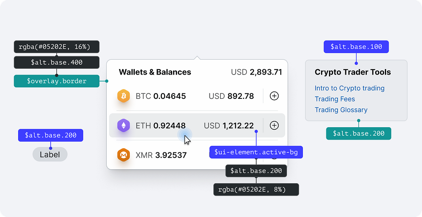The height and width of the screenshot is (217, 422).
Task: Click the $alt.base.100 blue tag
Action: pos(356,47)
